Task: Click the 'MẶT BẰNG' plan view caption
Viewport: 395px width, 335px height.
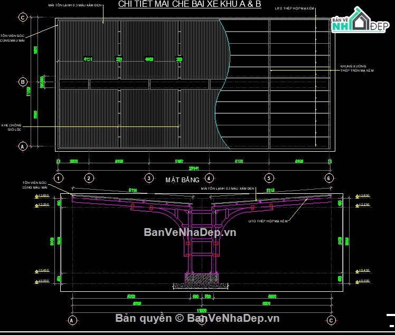Action: (x=182, y=180)
